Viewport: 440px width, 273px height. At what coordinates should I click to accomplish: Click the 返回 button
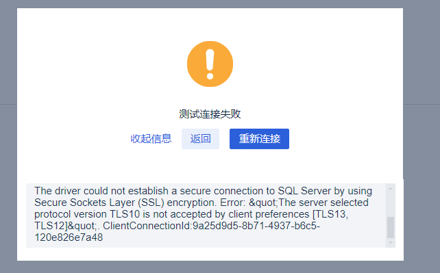tap(200, 139)
